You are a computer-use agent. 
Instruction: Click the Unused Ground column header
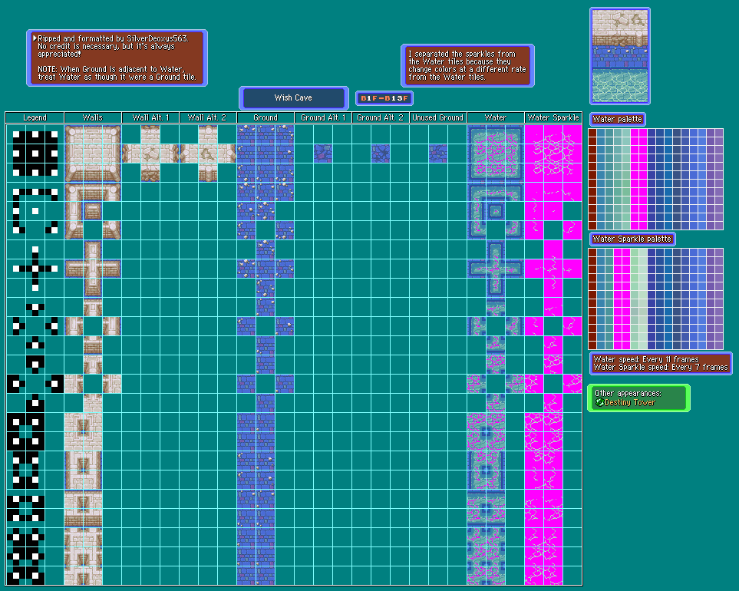[438, 117]
